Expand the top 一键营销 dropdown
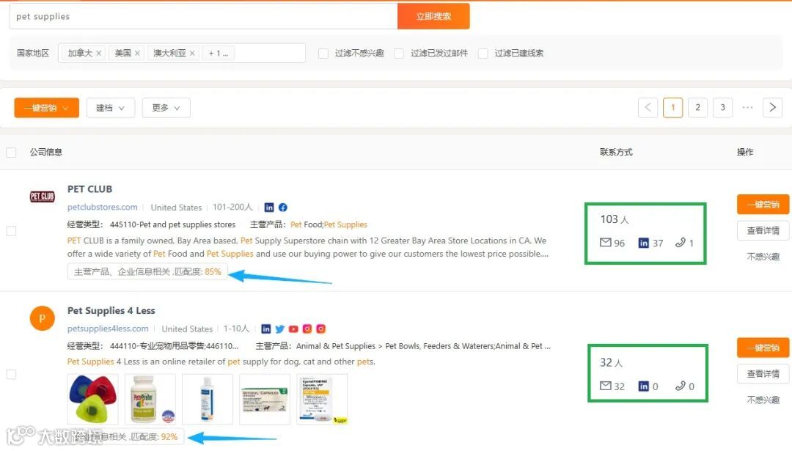This screenshot has width=792, height=451. click(46, 108)
